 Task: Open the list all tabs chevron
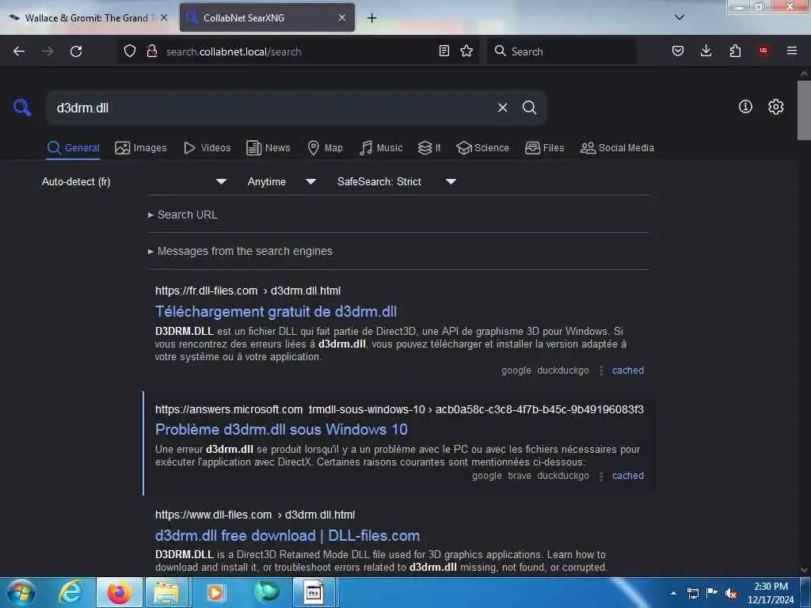680,17
